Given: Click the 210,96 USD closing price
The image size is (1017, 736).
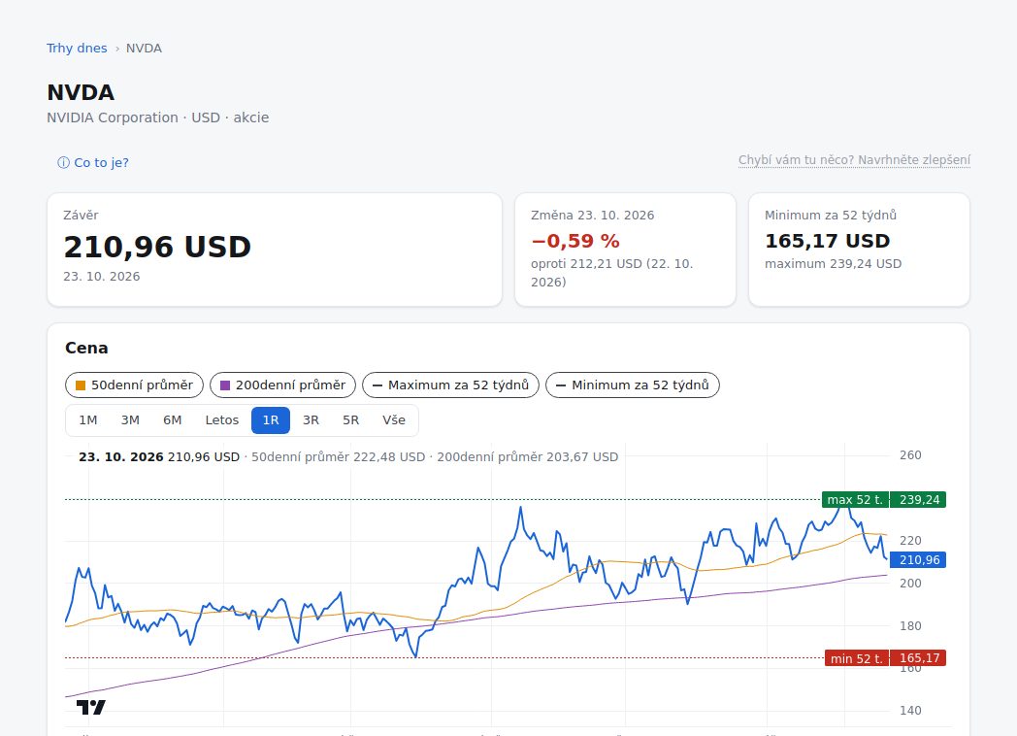Looking at the screenshot, I should coord(157,248).
